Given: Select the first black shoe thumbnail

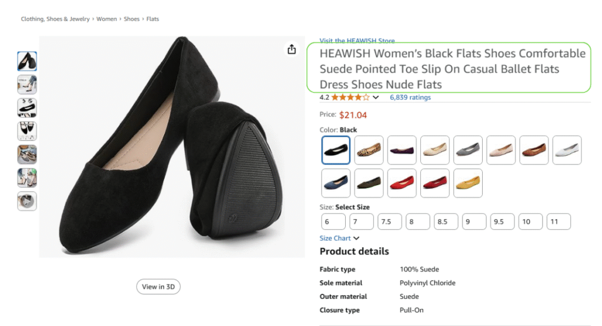Looking at the screenshot, I should (x=27, y=61).
